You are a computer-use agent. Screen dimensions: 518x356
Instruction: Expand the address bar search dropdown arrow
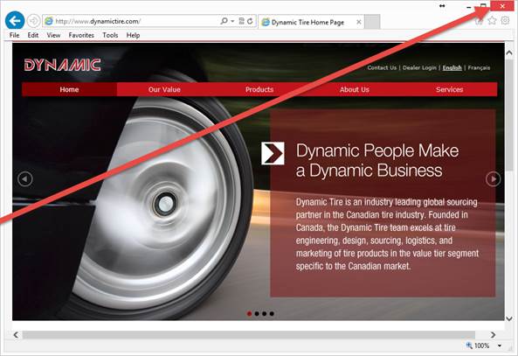[232, 21]
